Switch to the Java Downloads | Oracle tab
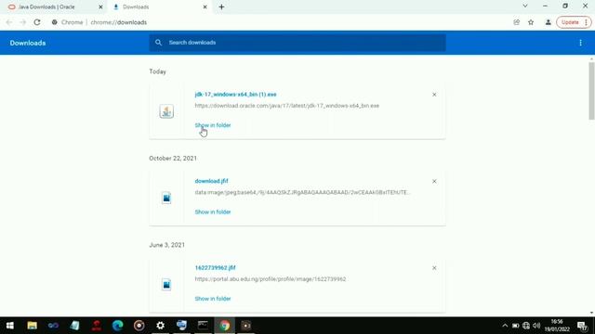 (x=53, y=6)
